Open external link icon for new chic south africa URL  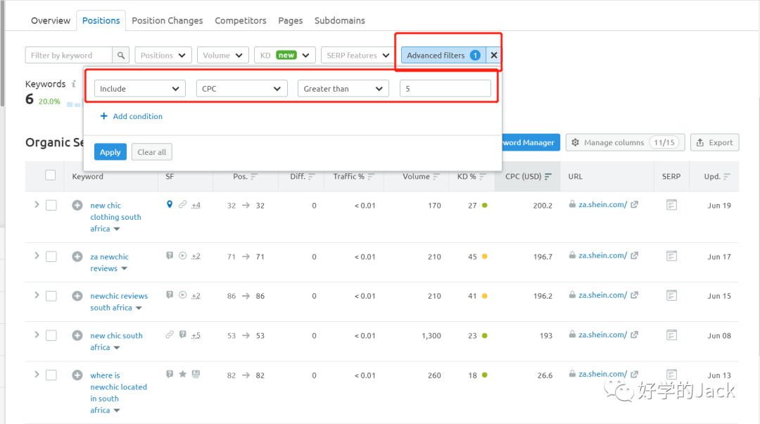coord(634,335)
